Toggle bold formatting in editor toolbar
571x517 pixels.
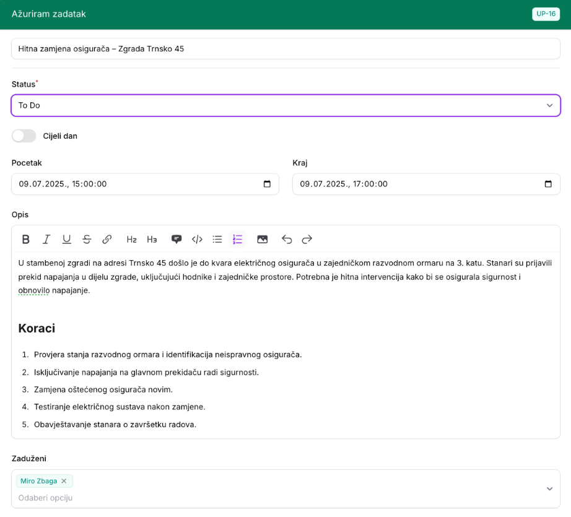point(26,239)
